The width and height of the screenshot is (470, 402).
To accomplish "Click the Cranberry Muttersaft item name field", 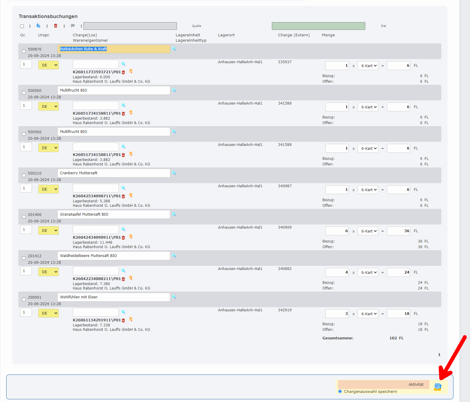I will click(x=114, y=173).
